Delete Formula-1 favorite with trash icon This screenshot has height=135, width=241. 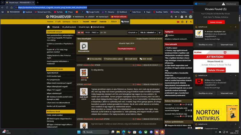191,104
